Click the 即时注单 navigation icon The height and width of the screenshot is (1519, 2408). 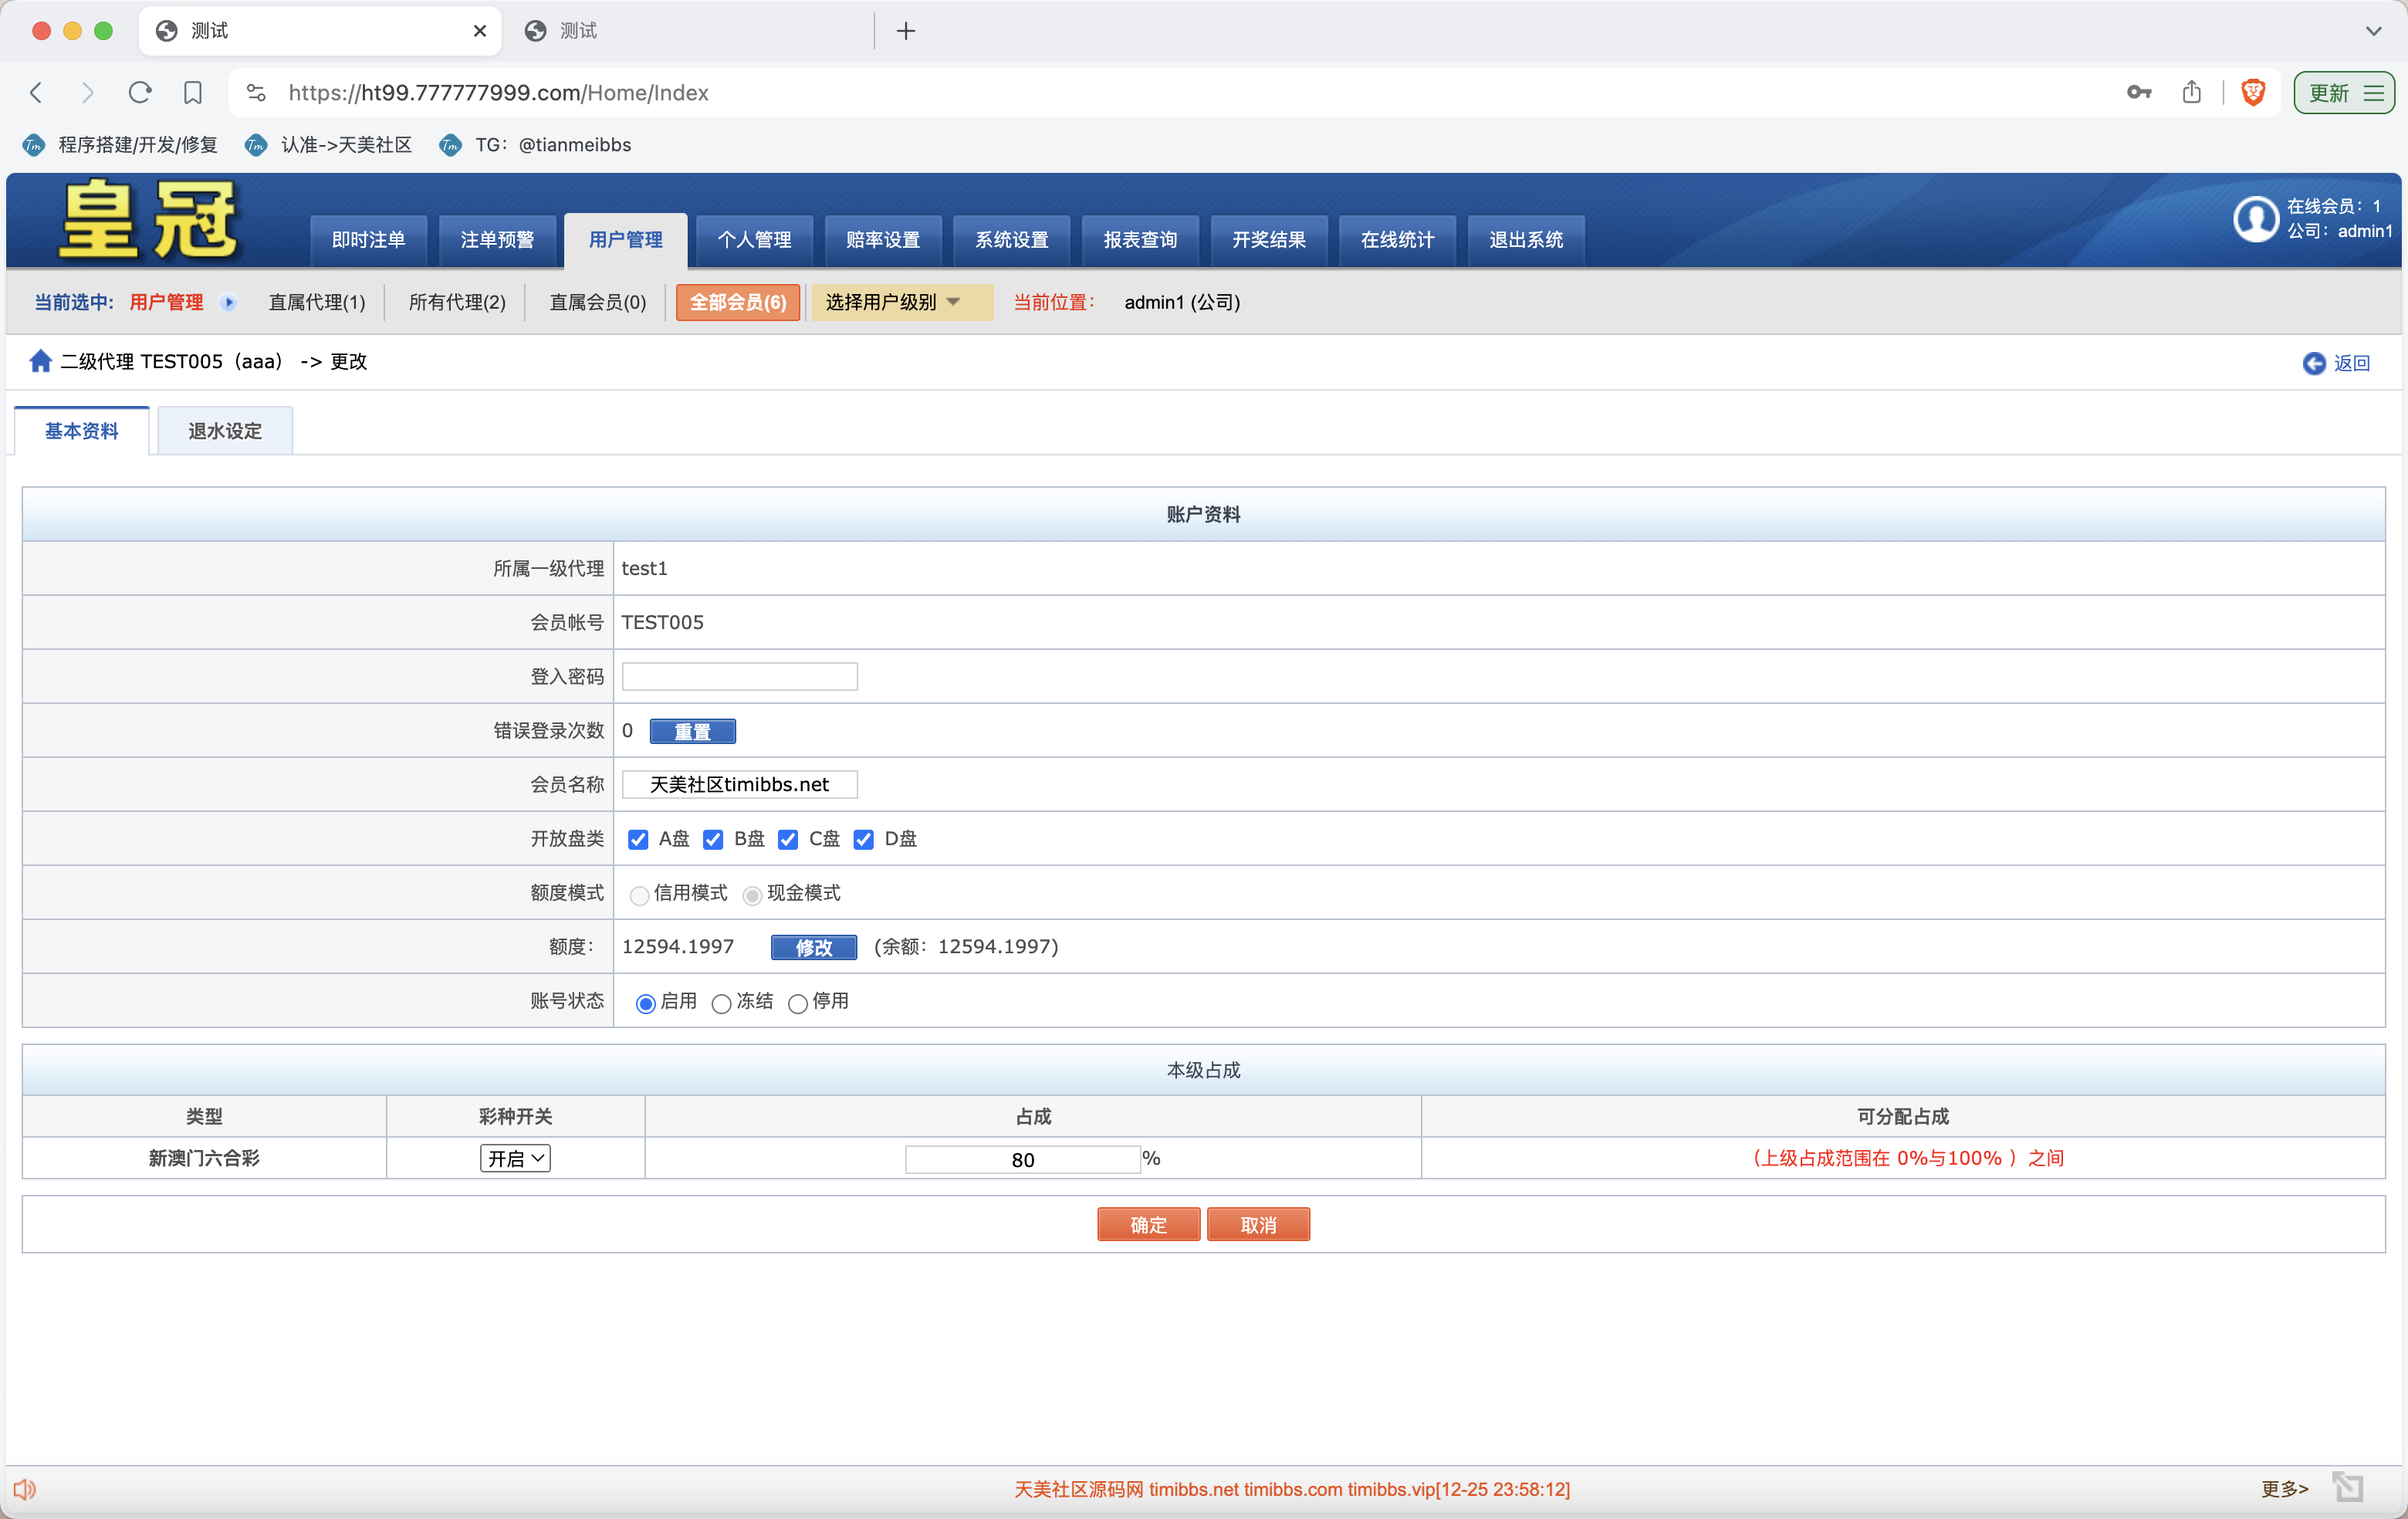click(x=367, y=236)
